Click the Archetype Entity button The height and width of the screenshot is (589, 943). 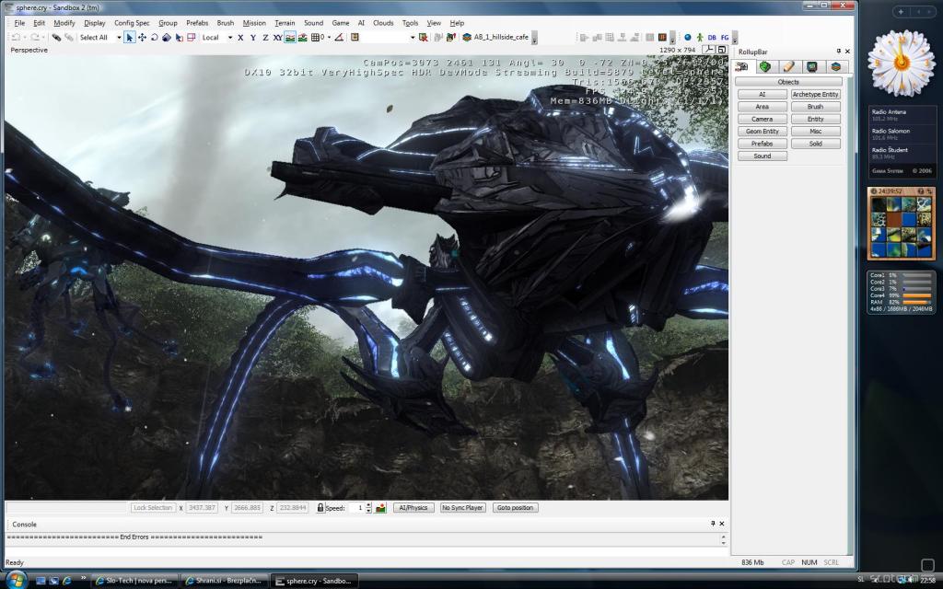tap(816, 95)
